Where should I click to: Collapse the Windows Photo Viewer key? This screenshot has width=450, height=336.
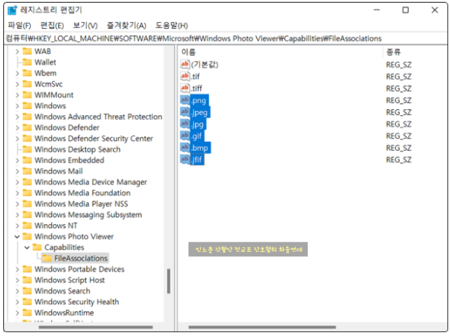[17, 236]
